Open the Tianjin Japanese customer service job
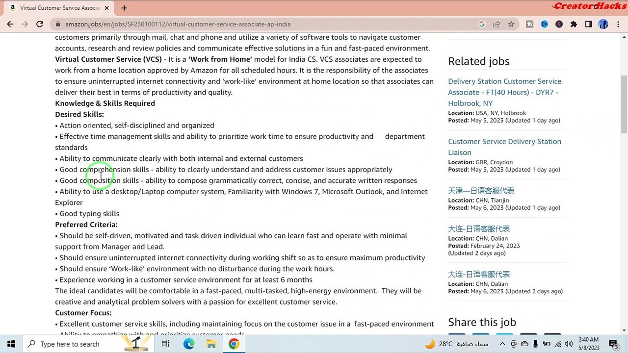This screenshot has width=628, height=353. click(481, 190)
